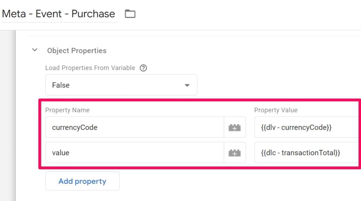The image size is (361, 201).
Task: Click the blank space right of Add property
Action: coord(229,181)
